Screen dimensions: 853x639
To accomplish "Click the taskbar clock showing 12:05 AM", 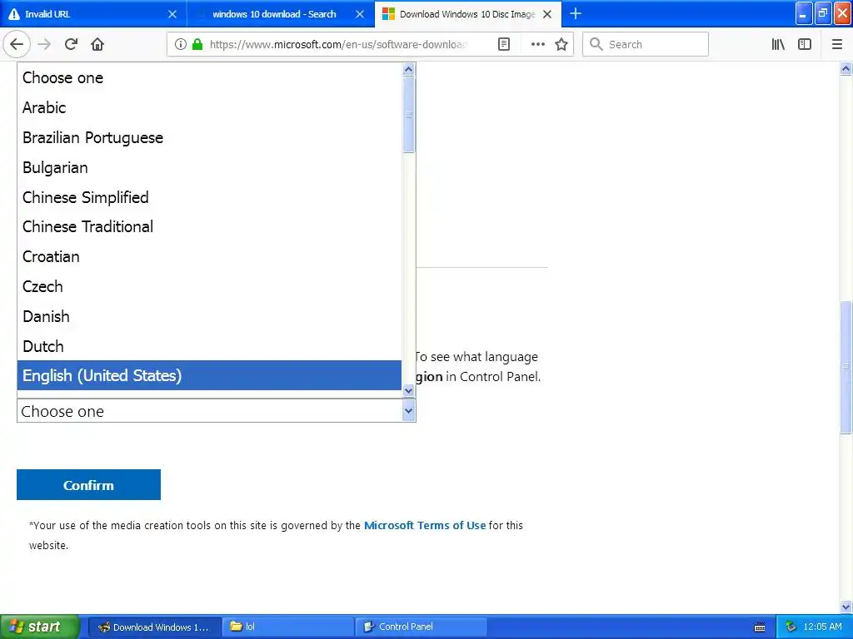I will tap(822, 627).
